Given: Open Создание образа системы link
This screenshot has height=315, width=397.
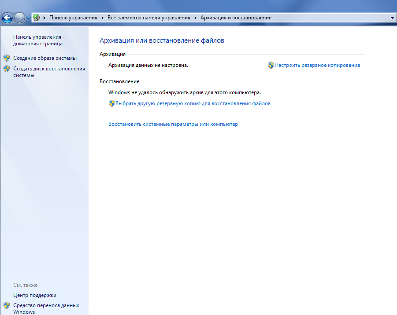Looking at the screenshot, I should point(45,58).
